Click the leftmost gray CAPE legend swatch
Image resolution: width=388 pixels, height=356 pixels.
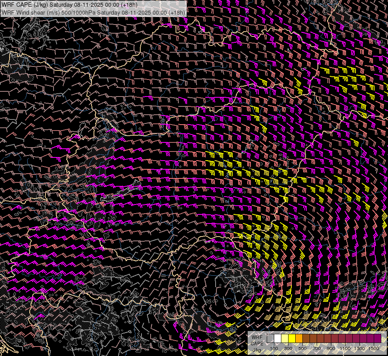point(270,338)
